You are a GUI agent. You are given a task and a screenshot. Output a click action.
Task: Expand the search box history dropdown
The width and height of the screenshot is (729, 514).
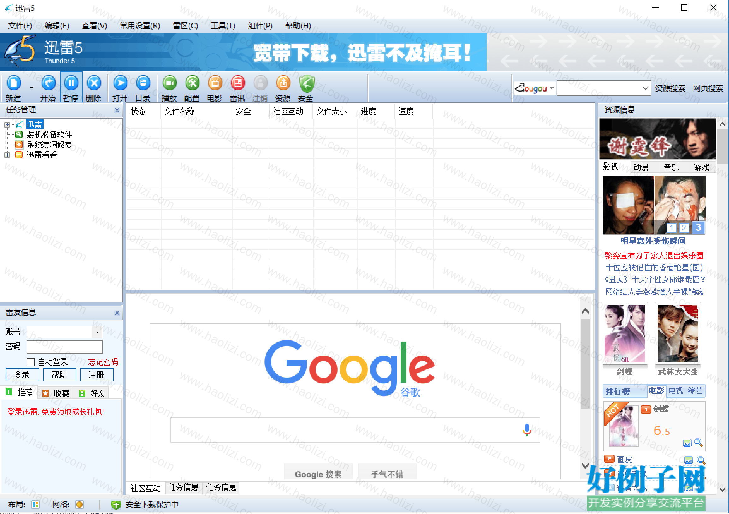click(645, 88)
